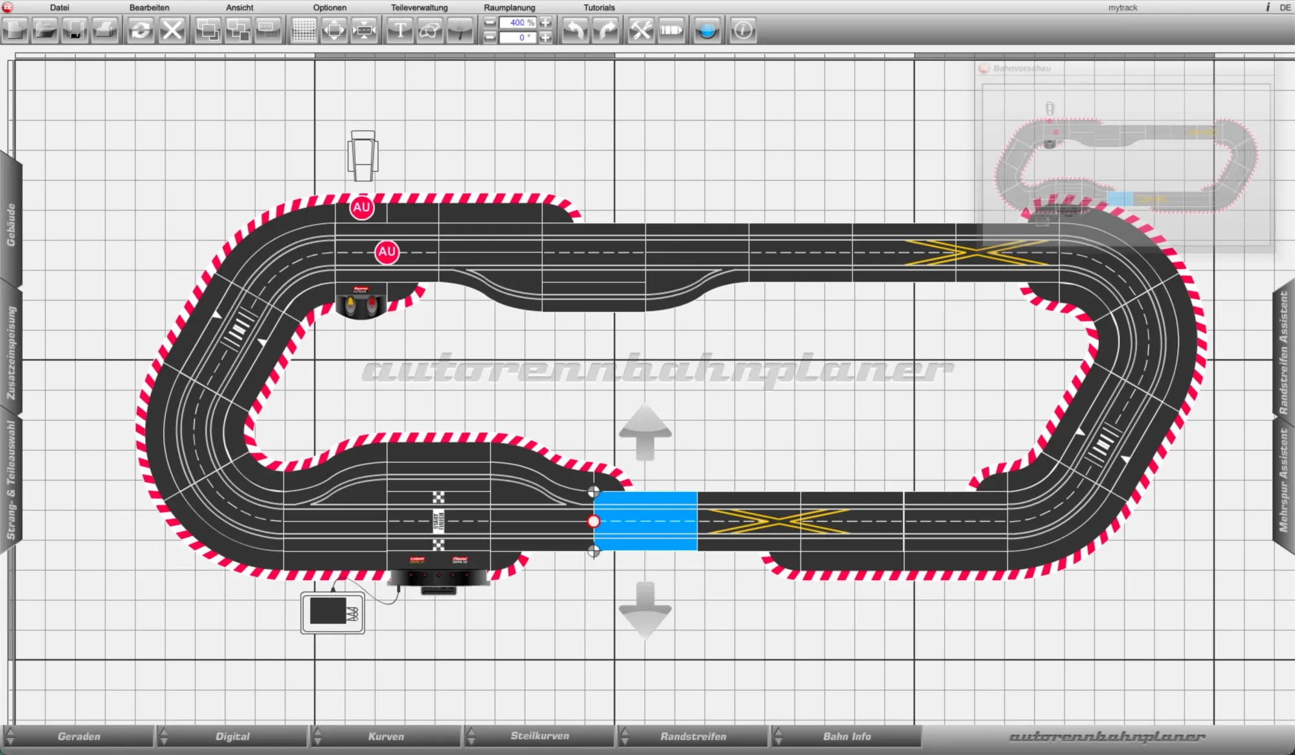Viewport: 1295px width, 755px height.
Task: Expand the Kurven parts drawer
Action: tap(386, 736)
